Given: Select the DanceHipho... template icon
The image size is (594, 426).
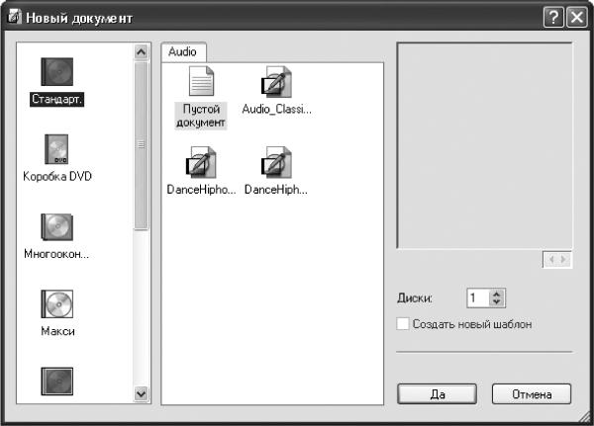Looking at the screenshot, I should point(201,162).
